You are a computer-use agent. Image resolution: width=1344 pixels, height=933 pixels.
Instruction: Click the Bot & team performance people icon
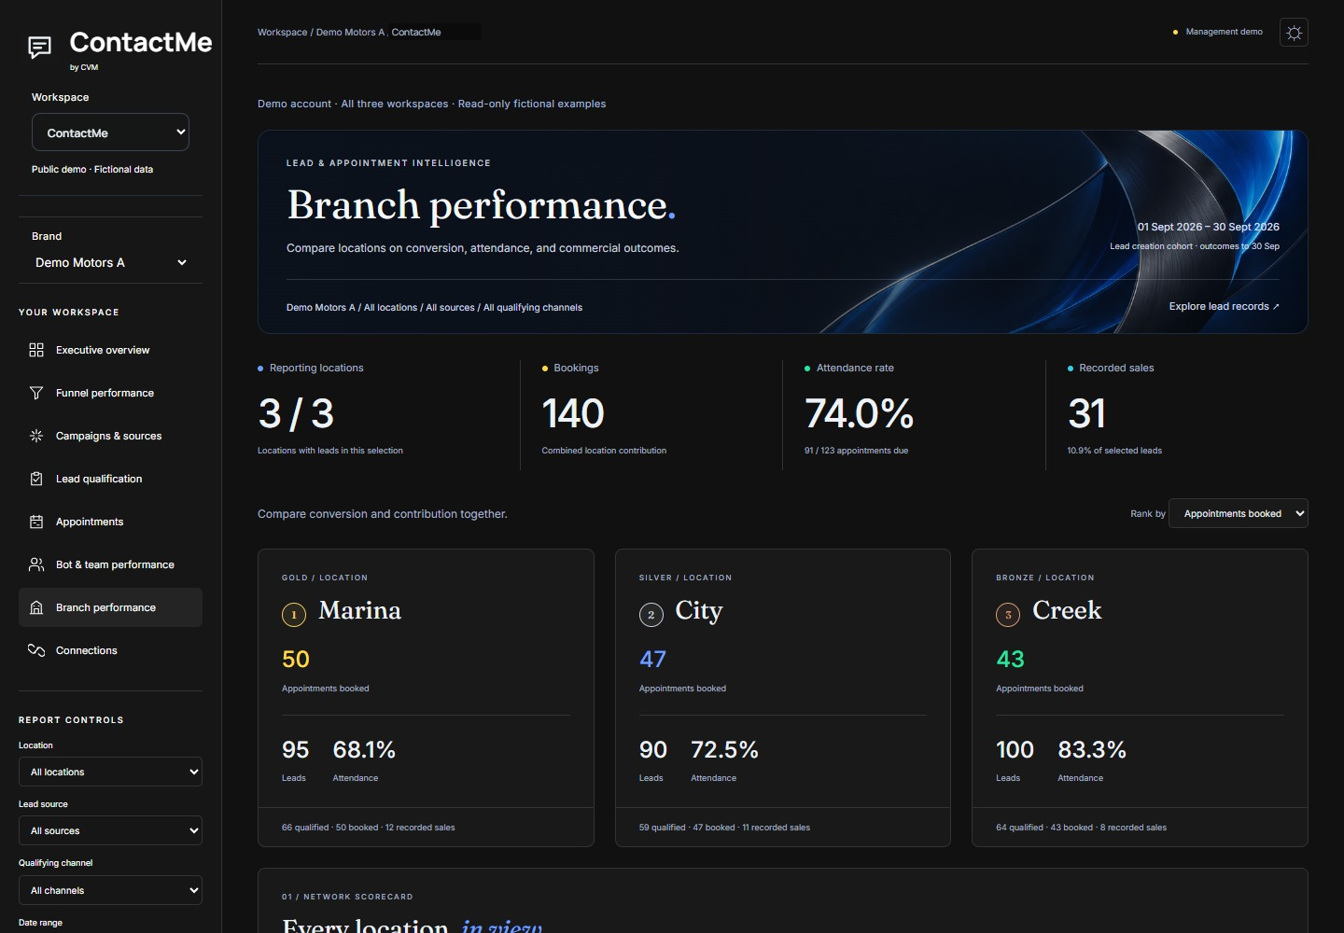[x=36, y=564]
